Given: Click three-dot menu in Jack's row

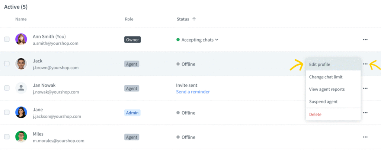Looking at the screenshot, I should [365, 64].
